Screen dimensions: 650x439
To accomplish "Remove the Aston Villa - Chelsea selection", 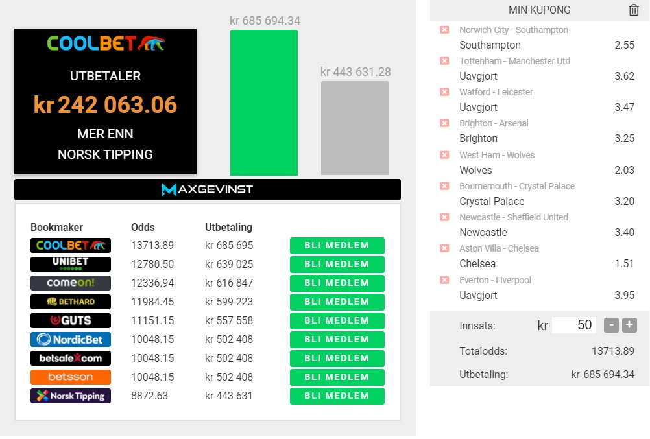I will click(444, 248).
